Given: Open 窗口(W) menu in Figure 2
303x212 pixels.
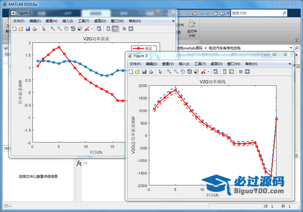Looking at the screenshot, I should click(x=234, y=64).
